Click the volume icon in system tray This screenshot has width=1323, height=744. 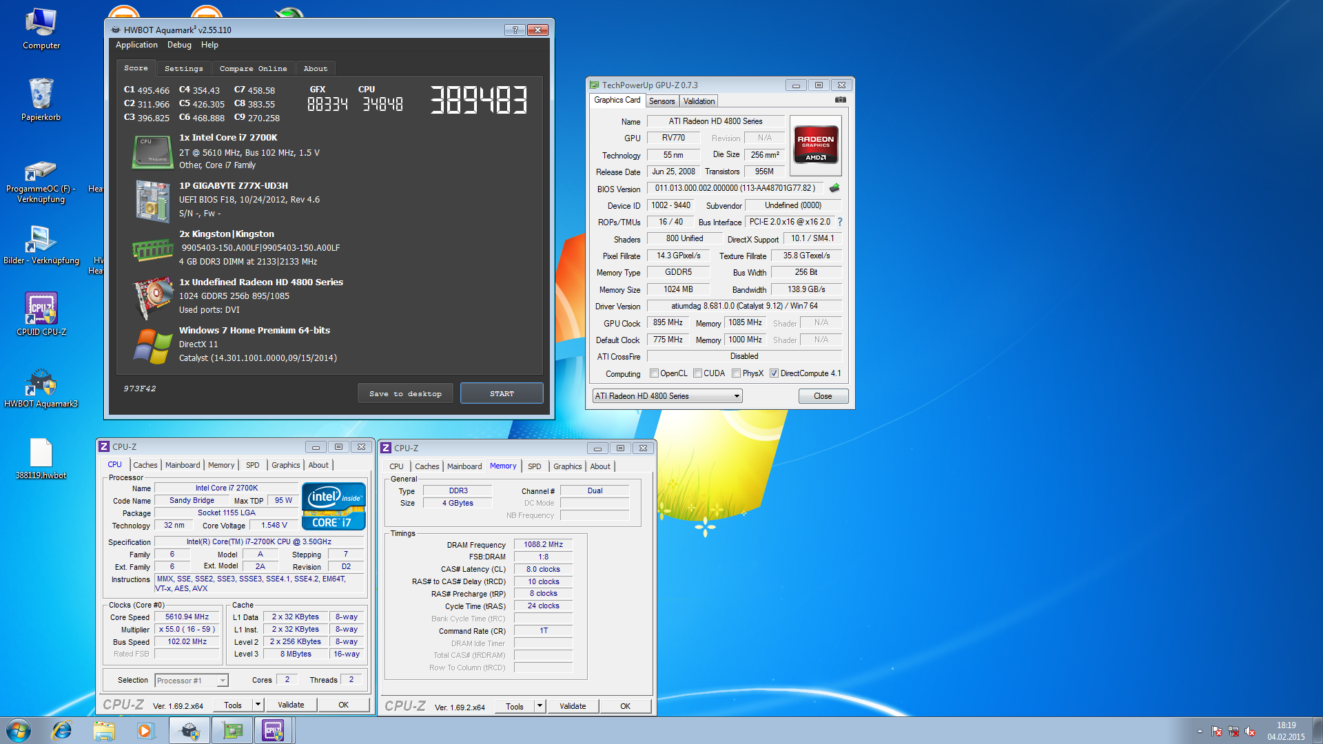pos(1250,732)
